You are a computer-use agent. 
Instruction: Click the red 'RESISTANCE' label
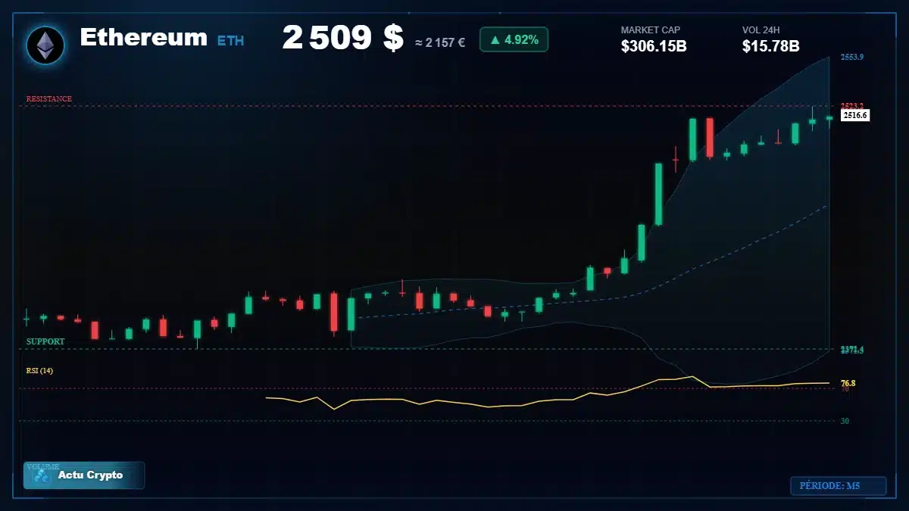click(x=49, y=98)
